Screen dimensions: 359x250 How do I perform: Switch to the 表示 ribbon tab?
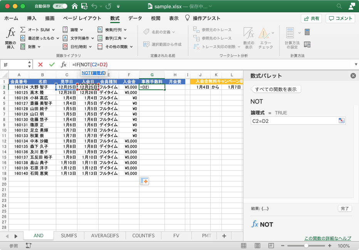pos(174,18)
